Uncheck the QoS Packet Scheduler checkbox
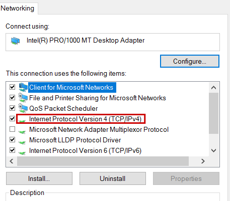 coord(12,108)
